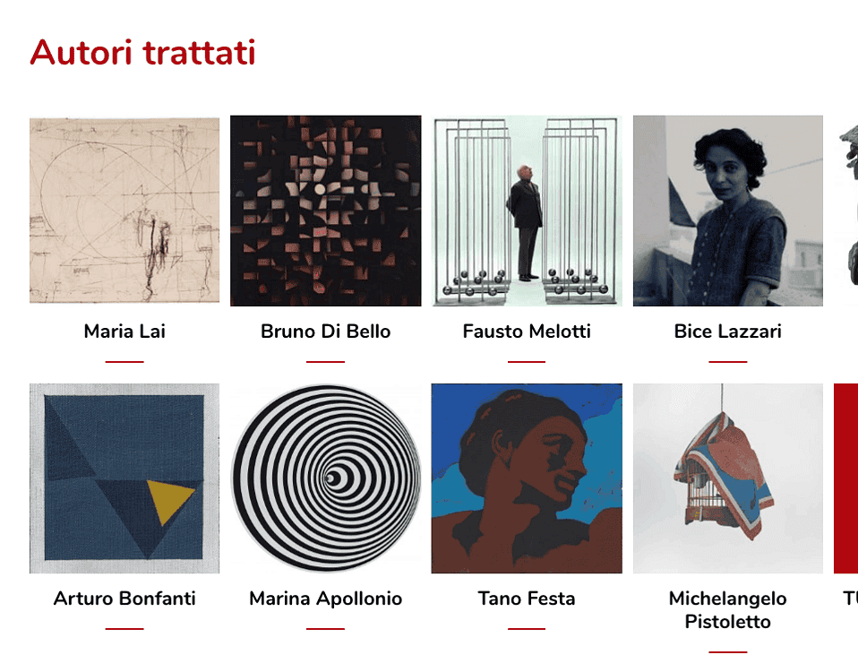Open Tano Festa's painted face image
Image resolution: width=858 pixels, height=672 pixels.
click(527, 478)
